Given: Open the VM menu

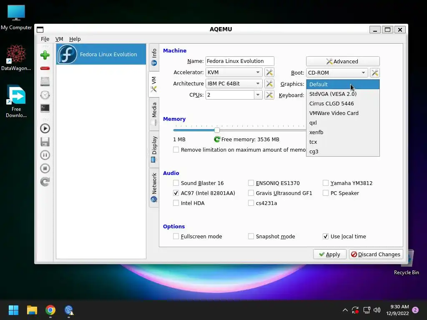Looking at the screenshot, I should 59,39.
